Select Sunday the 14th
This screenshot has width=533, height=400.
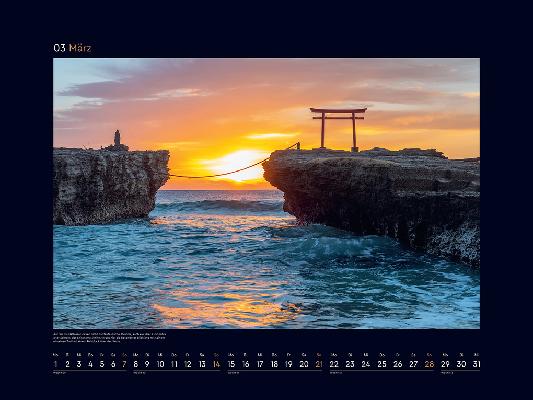pyautogui.click(x=217, y=363)
